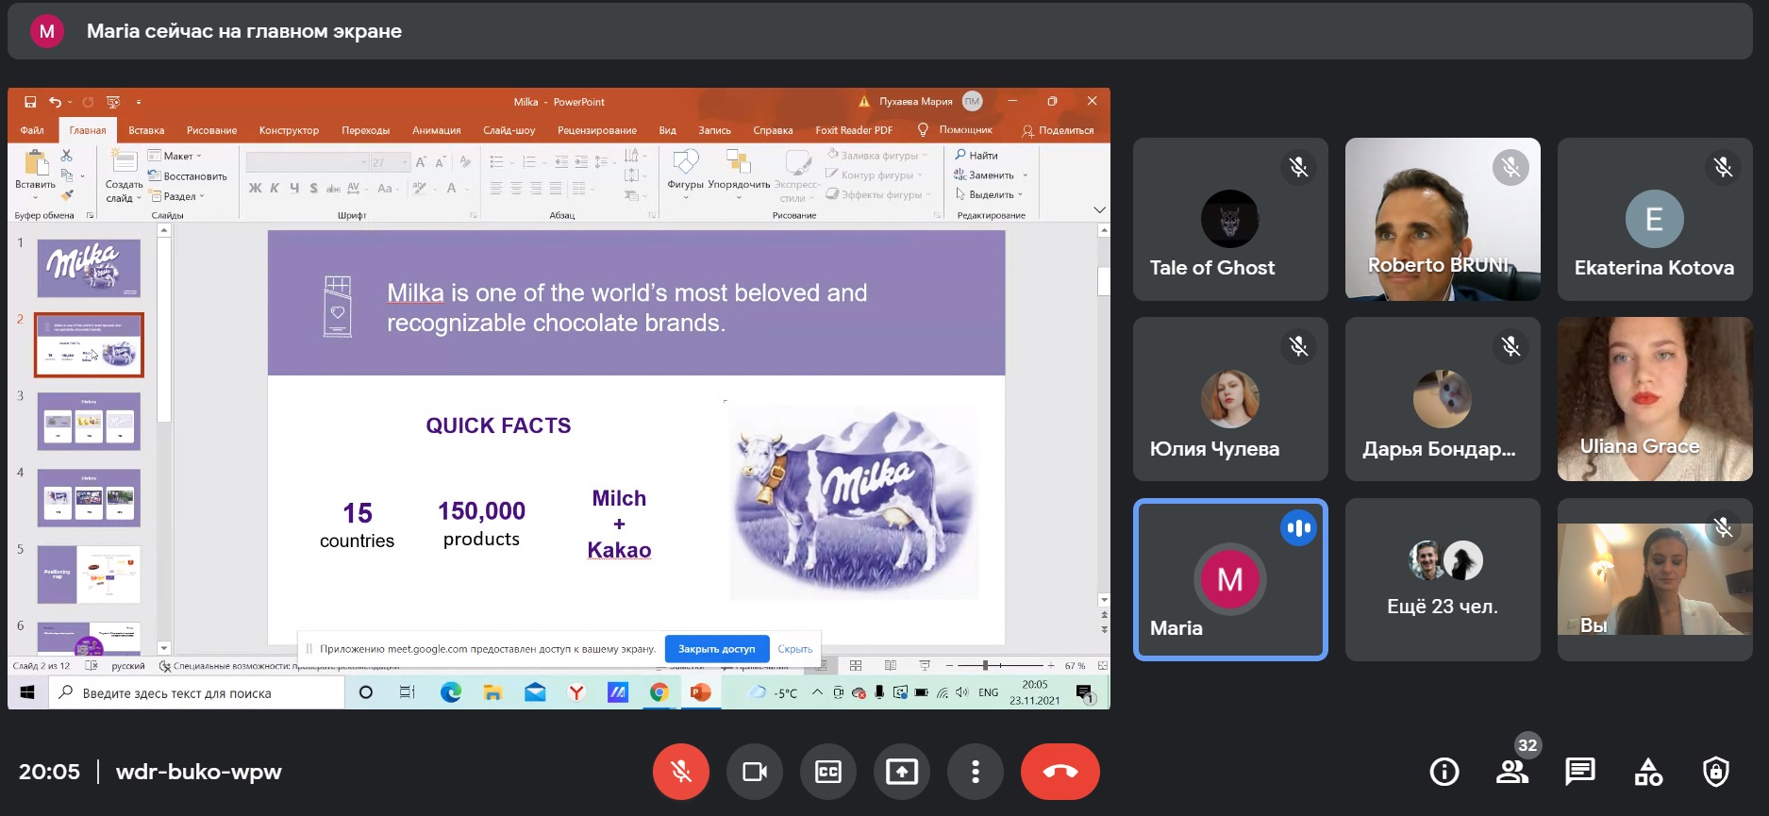Select the Format Painter brush icon
Screen dimensions: 1769x816
coord(67,195)
